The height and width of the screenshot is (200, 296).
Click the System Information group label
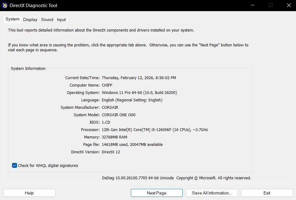click(x=28, y=69)
